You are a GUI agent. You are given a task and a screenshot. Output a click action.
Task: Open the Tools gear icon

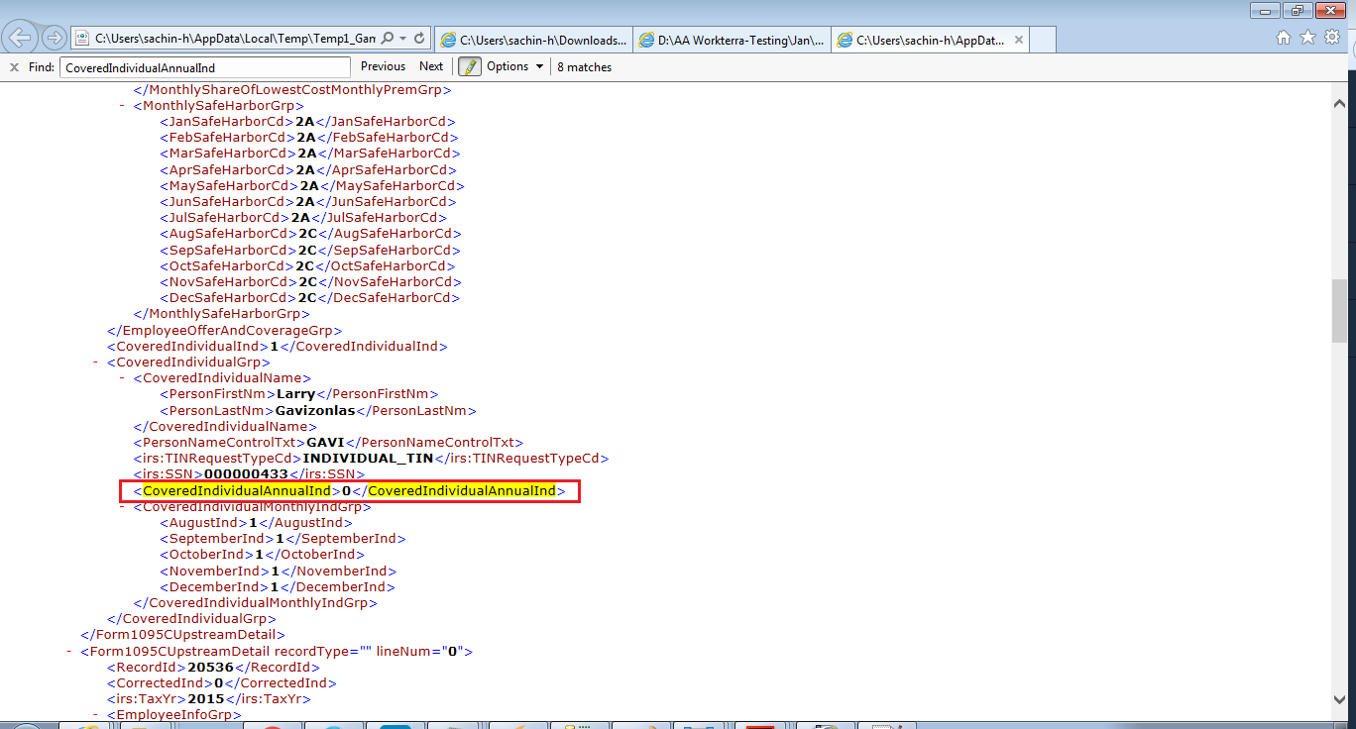[x=1332, y=38]
